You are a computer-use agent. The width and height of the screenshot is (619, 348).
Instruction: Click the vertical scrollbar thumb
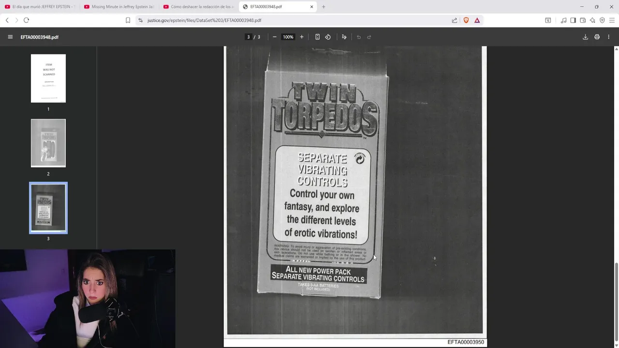pos(616,302)
